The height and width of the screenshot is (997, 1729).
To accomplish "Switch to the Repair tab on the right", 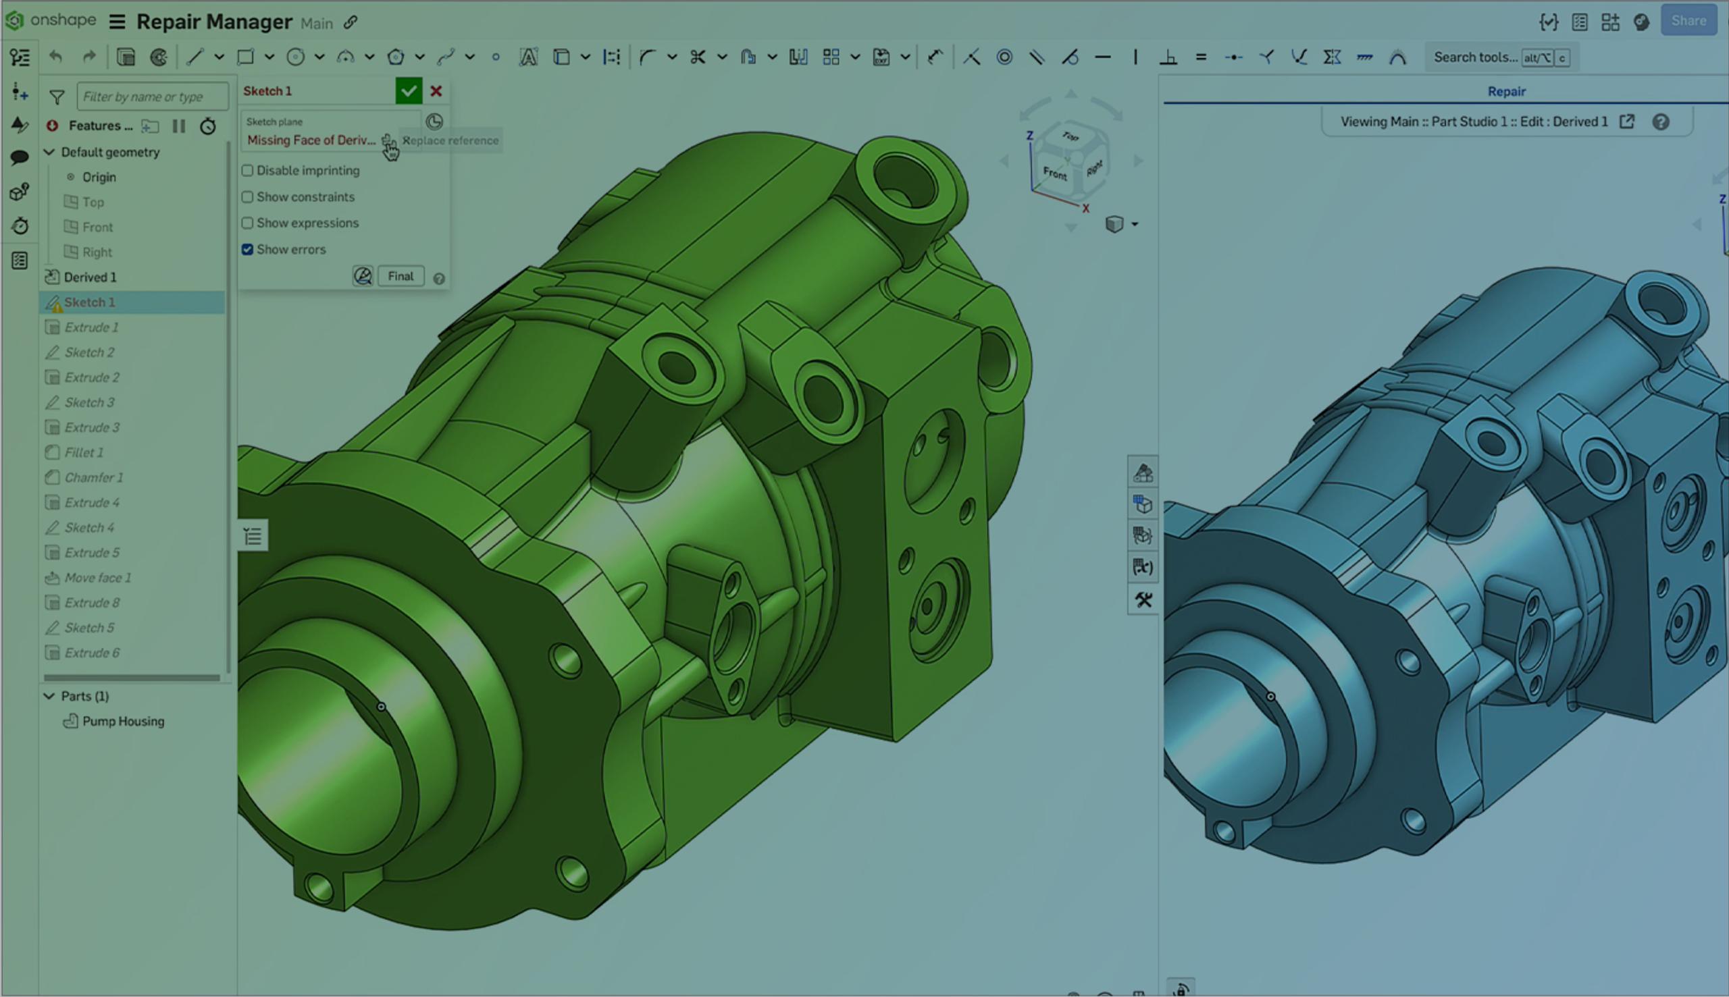I will click(x=1505, y=91).
